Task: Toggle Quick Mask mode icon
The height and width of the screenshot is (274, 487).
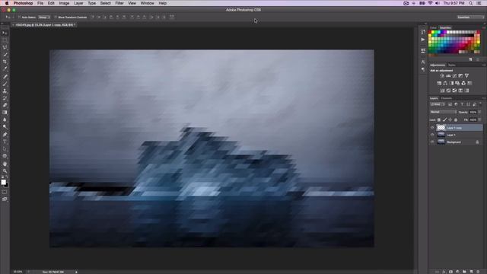Action: click(5, 192)
